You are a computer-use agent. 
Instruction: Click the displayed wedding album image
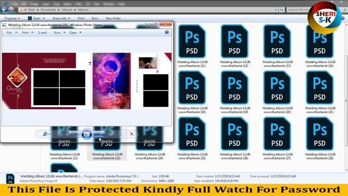[87, 81]
